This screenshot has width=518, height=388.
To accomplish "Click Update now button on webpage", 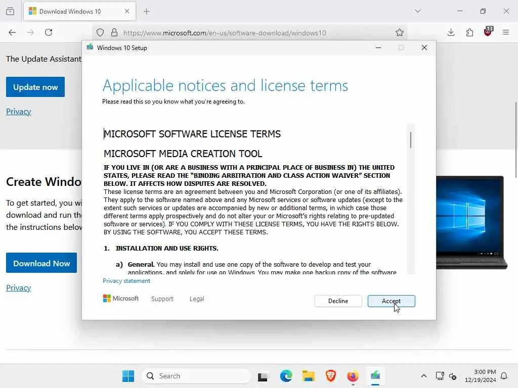I will coord(35,87).
